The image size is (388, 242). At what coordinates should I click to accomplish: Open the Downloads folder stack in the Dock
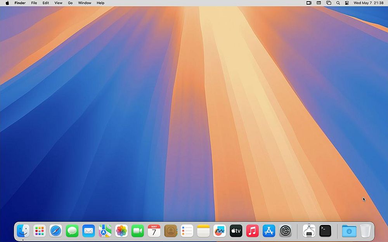coord(349,231)
